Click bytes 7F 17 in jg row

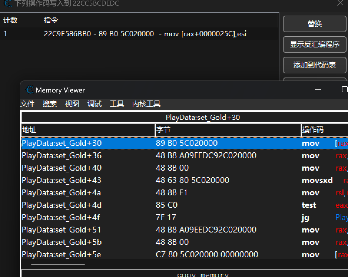click(x=166, y=217)
